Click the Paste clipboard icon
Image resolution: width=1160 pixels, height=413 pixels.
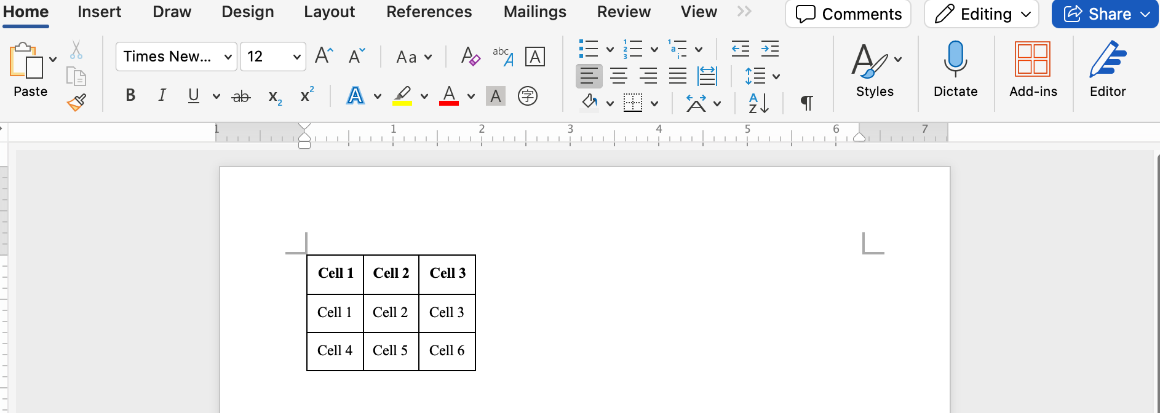point(26,60)
